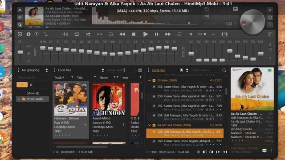Set the A-B repeat section
This screenshot has height=160, width=285.
(x=99, y=34)
